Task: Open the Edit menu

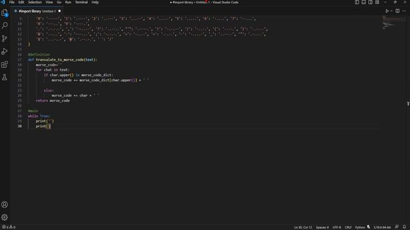Action: tap(21, 3)
